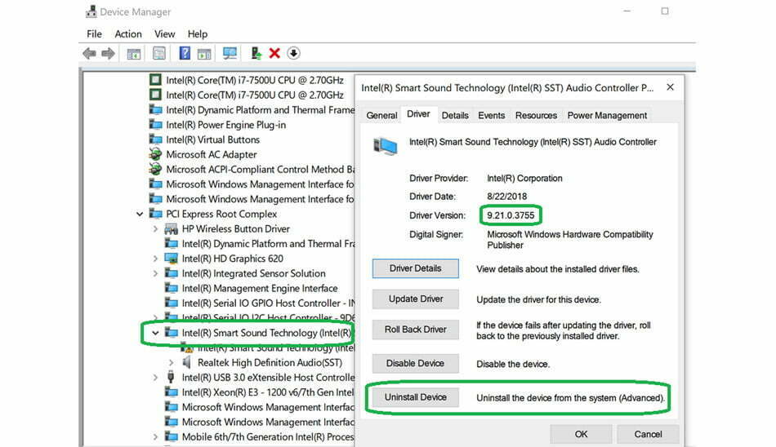Click the Microsoft AC Adapter battery icon
Viewport: 776px width, 447px height.
coord(155,154)
